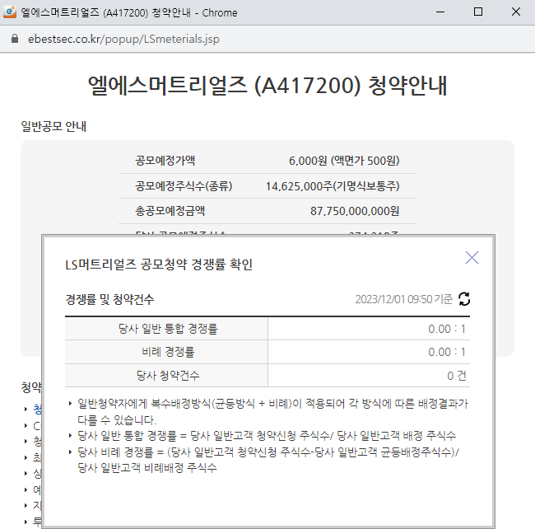Image resolution: width=535 pixels, height=529 pixels.
Task: Click the 당사 비례 경쟁률 formula note
Action: [268, 460]
